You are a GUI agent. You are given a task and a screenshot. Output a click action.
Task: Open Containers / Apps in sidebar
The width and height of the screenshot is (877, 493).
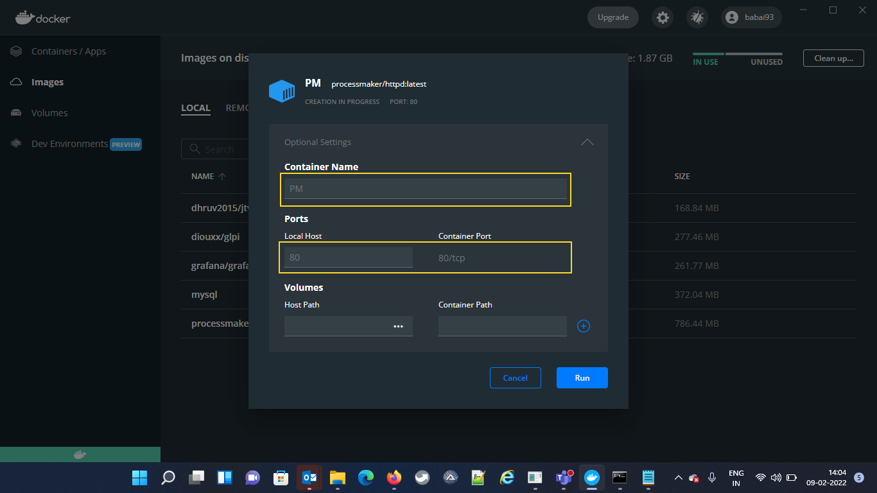[x=68, y=51]
